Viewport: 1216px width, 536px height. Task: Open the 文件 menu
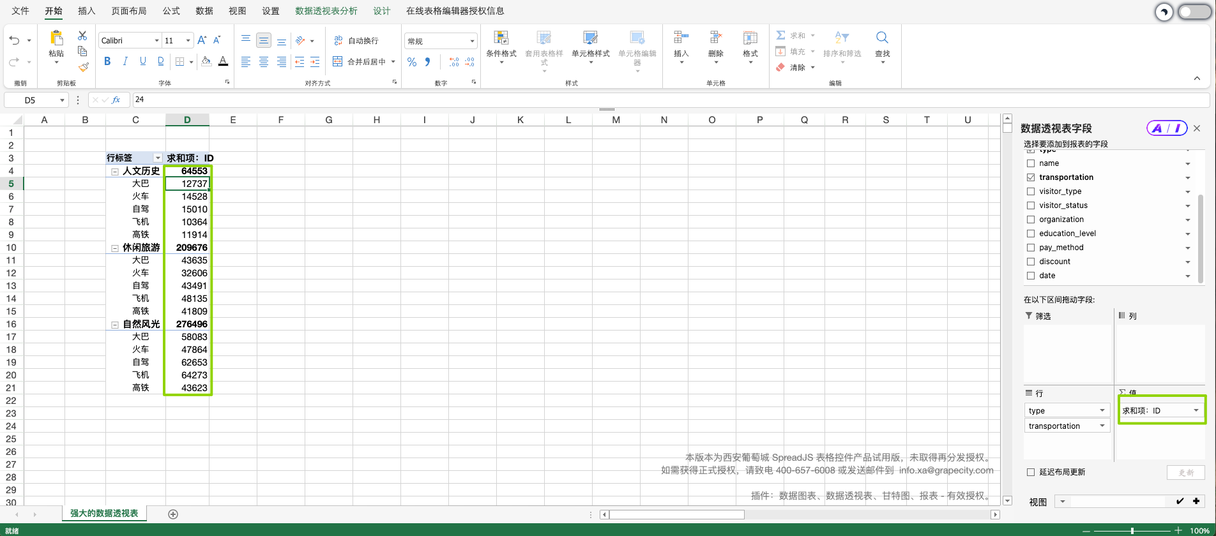click(20, 11)
